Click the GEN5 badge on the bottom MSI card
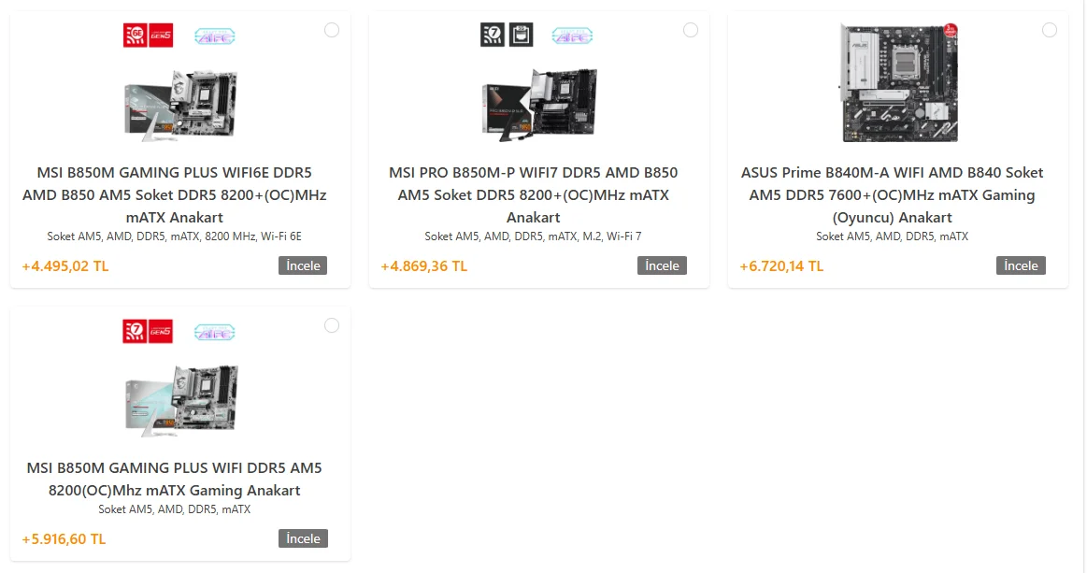The height and width of the screenshot is (573, 1087). pyautogui.click(x=160, y=332)
